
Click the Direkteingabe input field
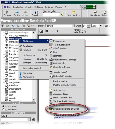point(51,15)
